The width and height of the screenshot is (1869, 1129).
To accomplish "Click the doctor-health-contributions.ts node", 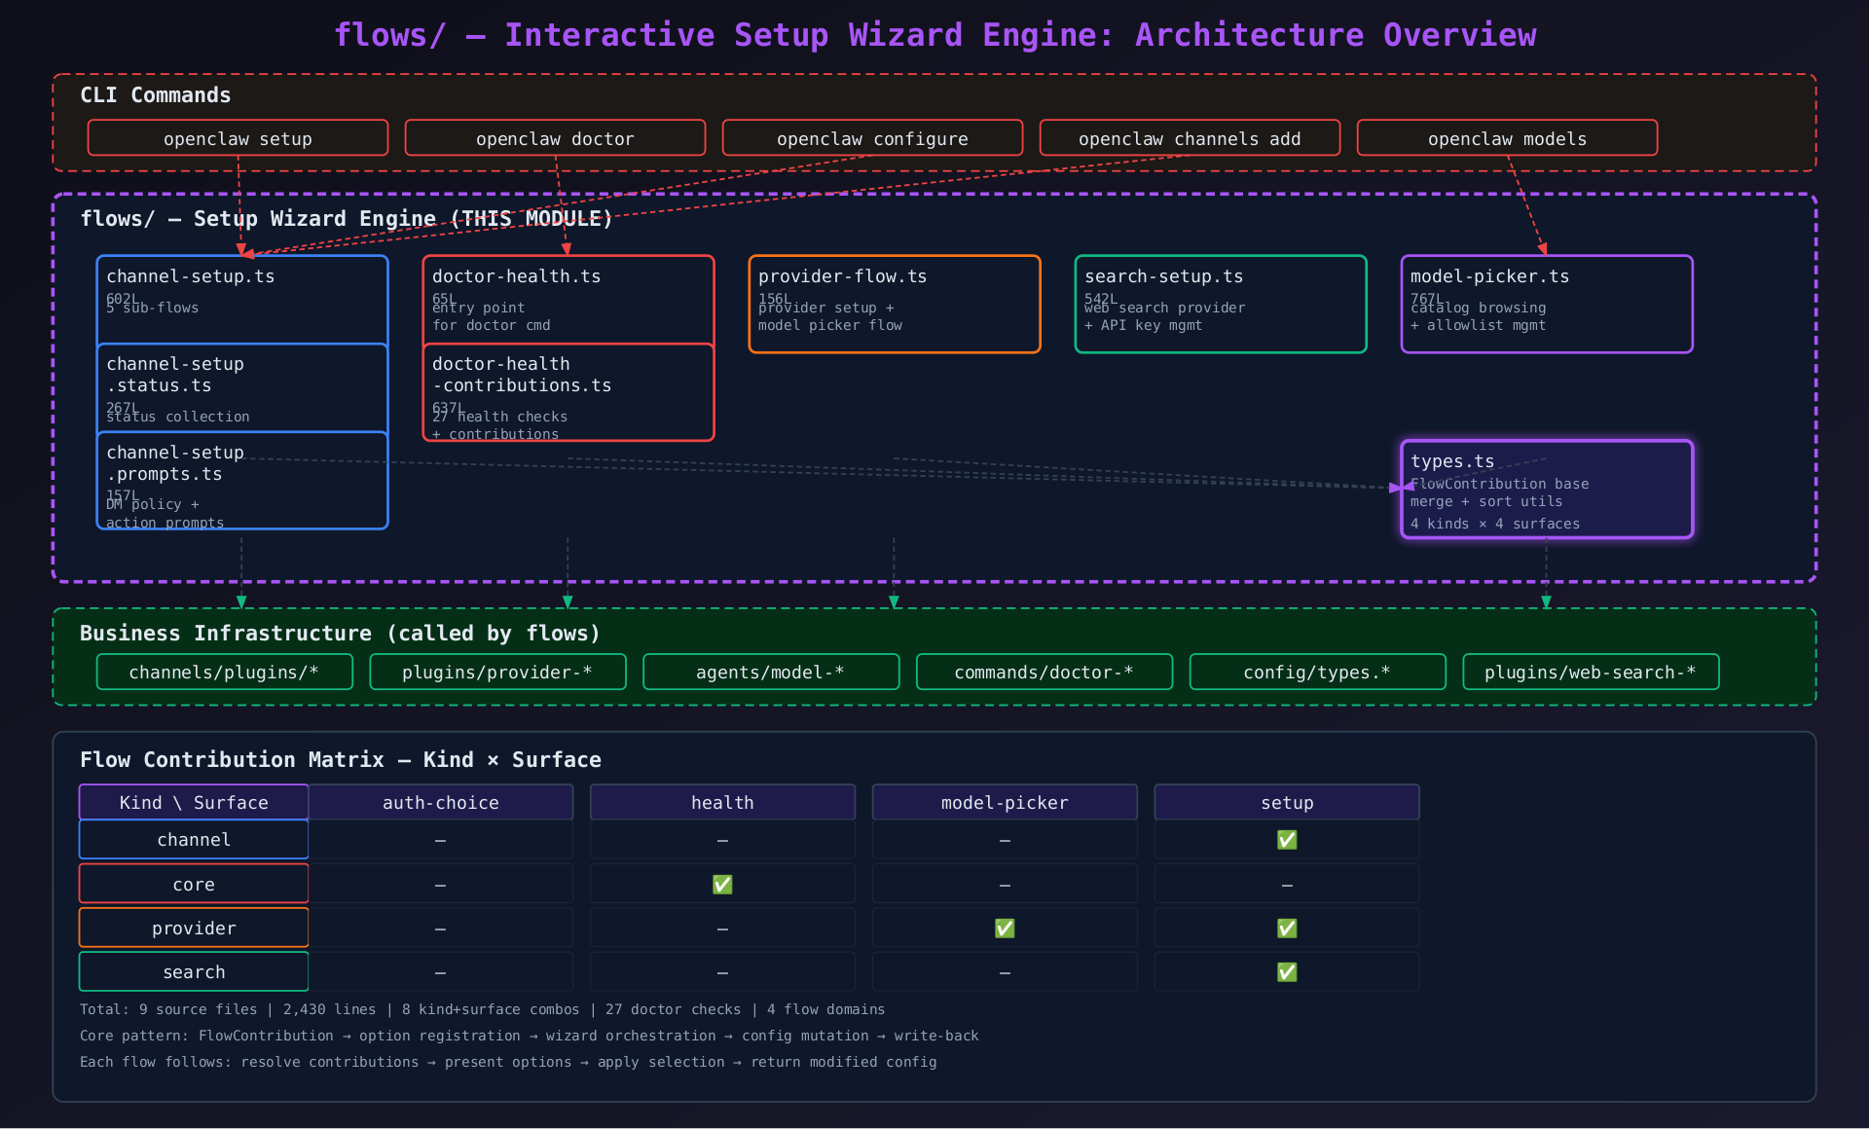I will [x=568, y=393].
